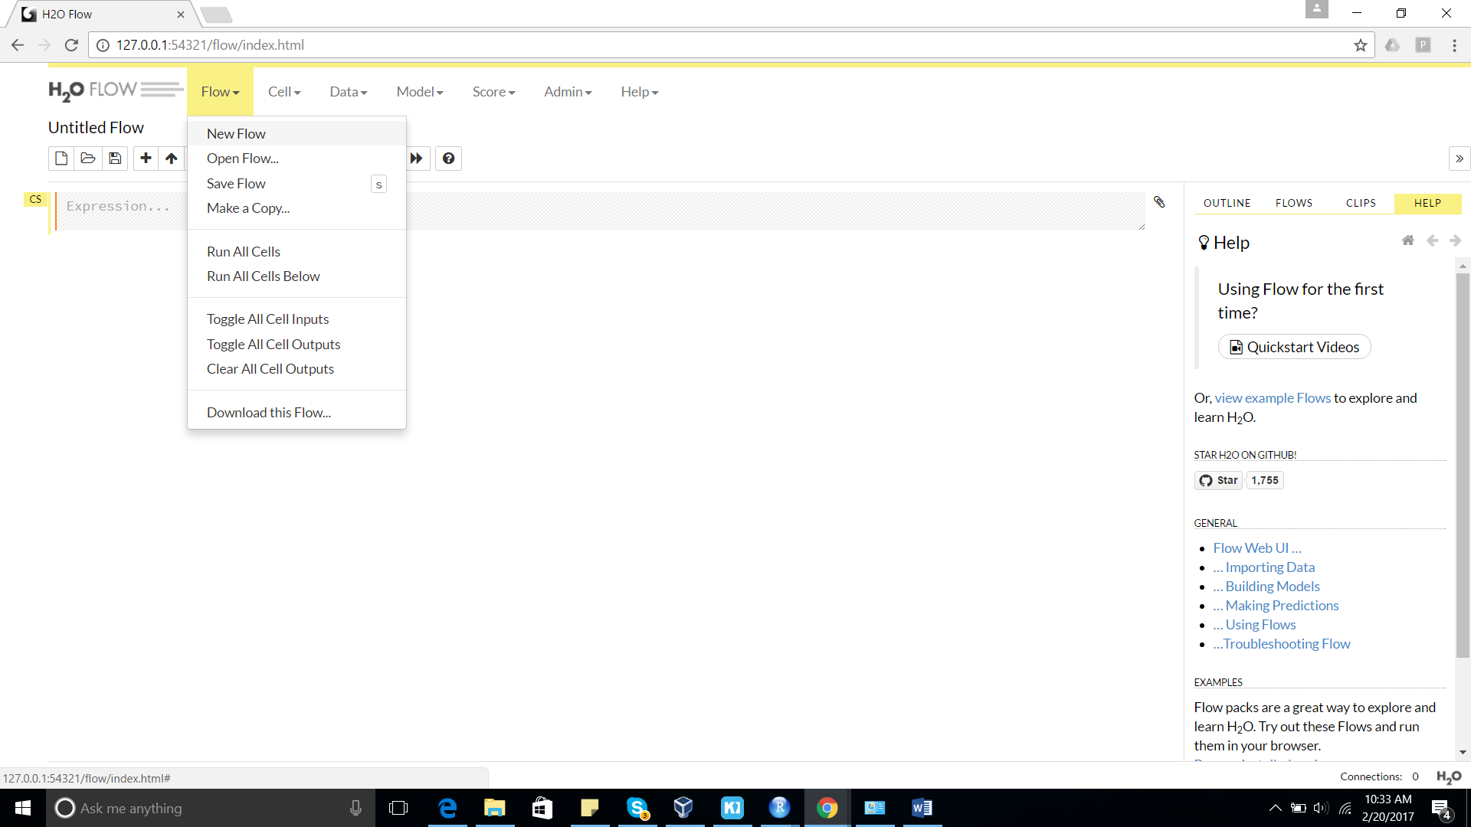The width and height of the screenshot is (1471, 827).
Task: Open File Explorer from the taskbar
Action: [x=495, y=808]
